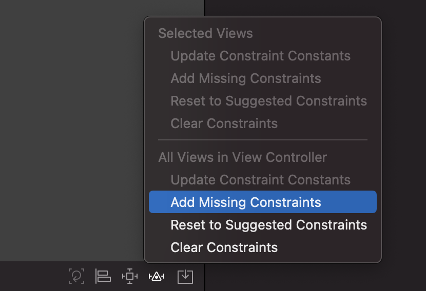Toggle the Resolve Auto Layout Issues button
The height and width of the screenshot is (291, 426).
click(157, 277)
